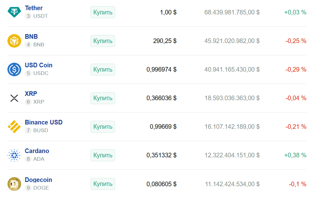Viewport: 313px width, 197px height.
Task: Select the XRP price 0,366036 $
Action: (x=162, y=98)
